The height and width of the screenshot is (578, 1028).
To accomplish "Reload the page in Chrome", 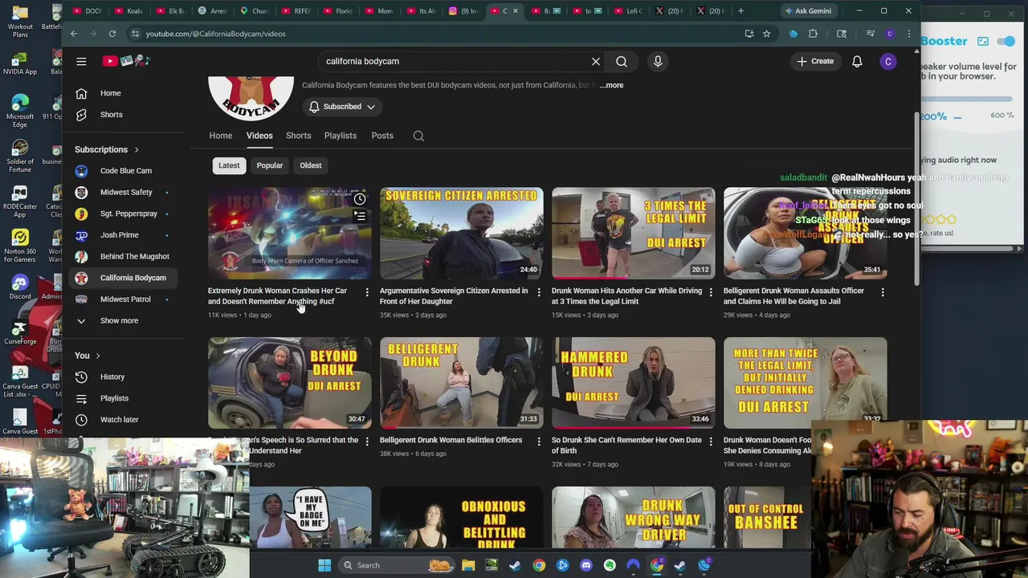I will (x=112, y=34).
